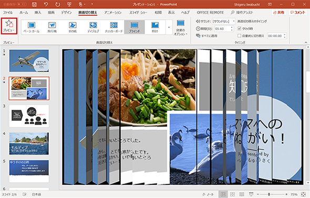Click the zoom in plus button

coord(286,194)
